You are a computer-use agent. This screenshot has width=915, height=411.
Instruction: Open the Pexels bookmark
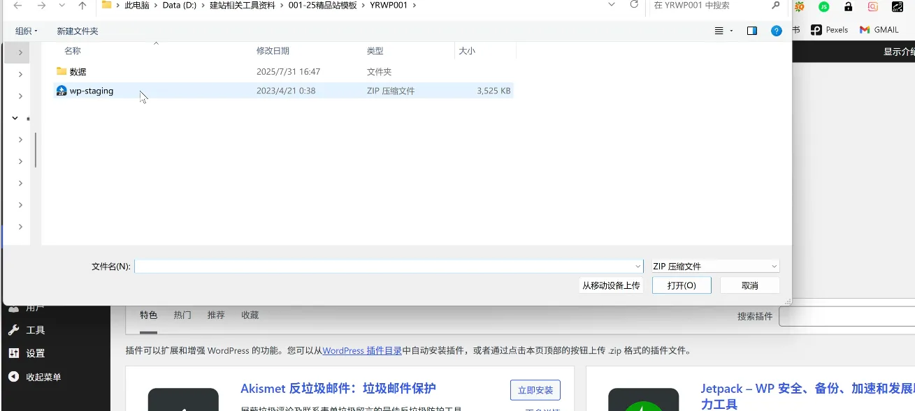829,30
